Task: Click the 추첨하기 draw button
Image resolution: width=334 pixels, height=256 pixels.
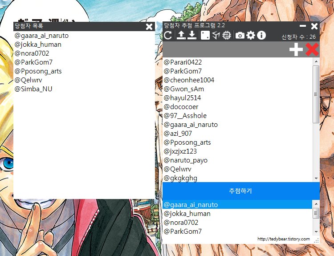Action: (x=241, y=191)
